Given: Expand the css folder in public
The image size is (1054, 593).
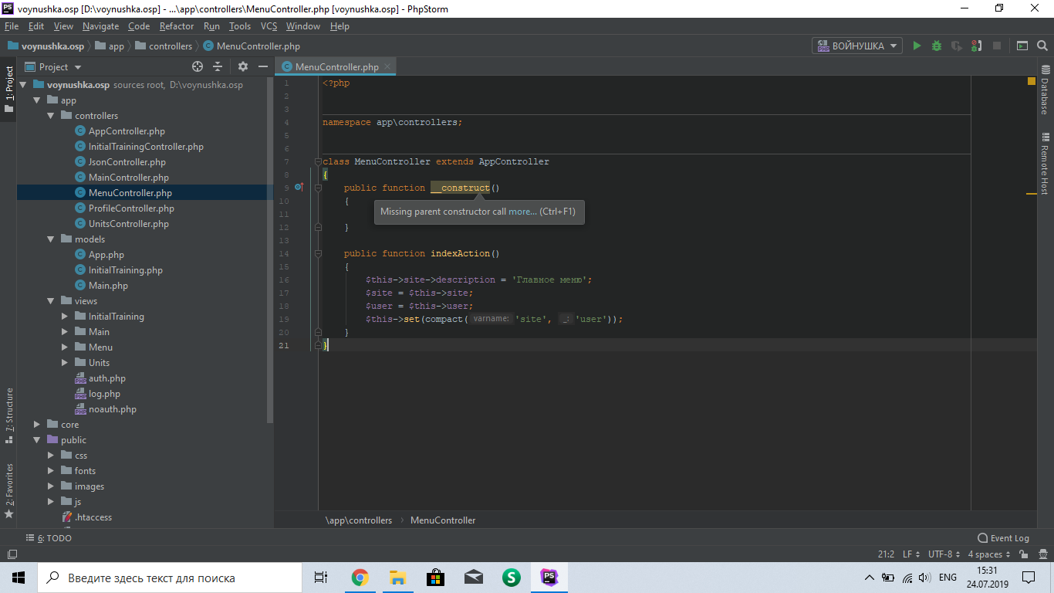Looking at the screenshot, I should (51, 456).
